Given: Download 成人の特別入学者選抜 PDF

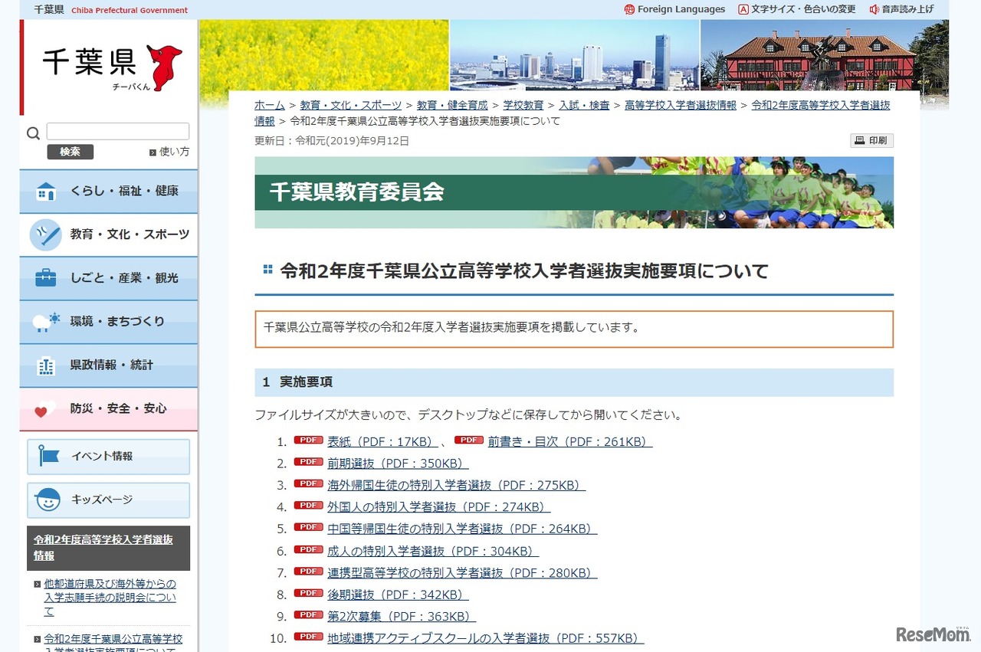Looking at the screenshot, I should point(433,551).
